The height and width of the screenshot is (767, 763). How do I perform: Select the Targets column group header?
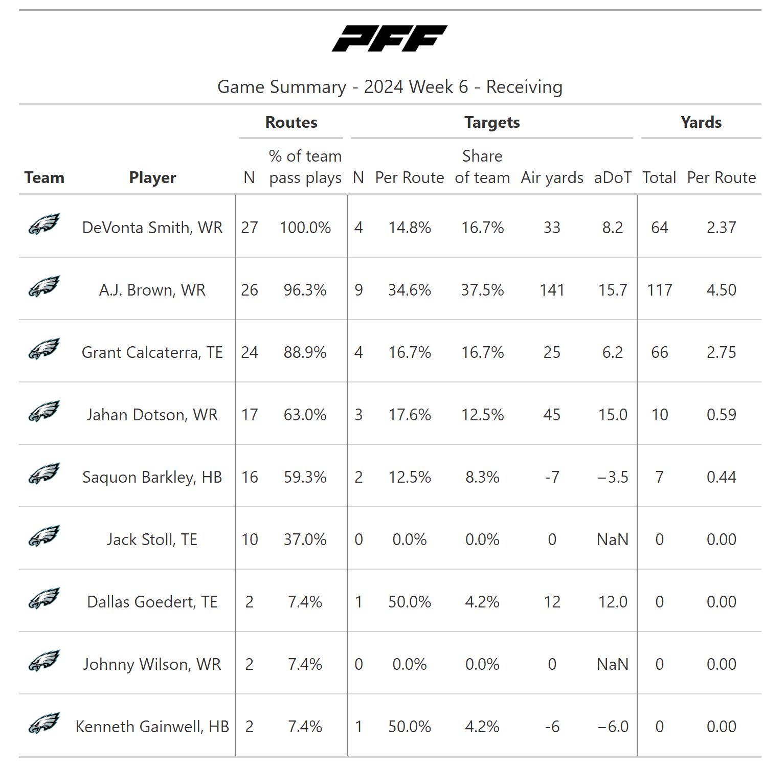(492, 123)
